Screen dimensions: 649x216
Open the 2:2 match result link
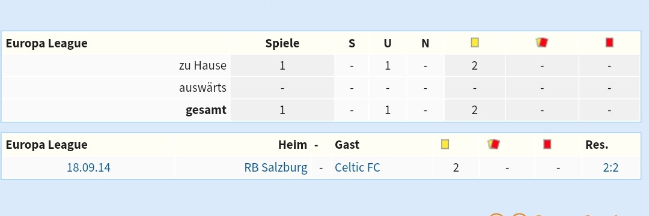point(611,167)
